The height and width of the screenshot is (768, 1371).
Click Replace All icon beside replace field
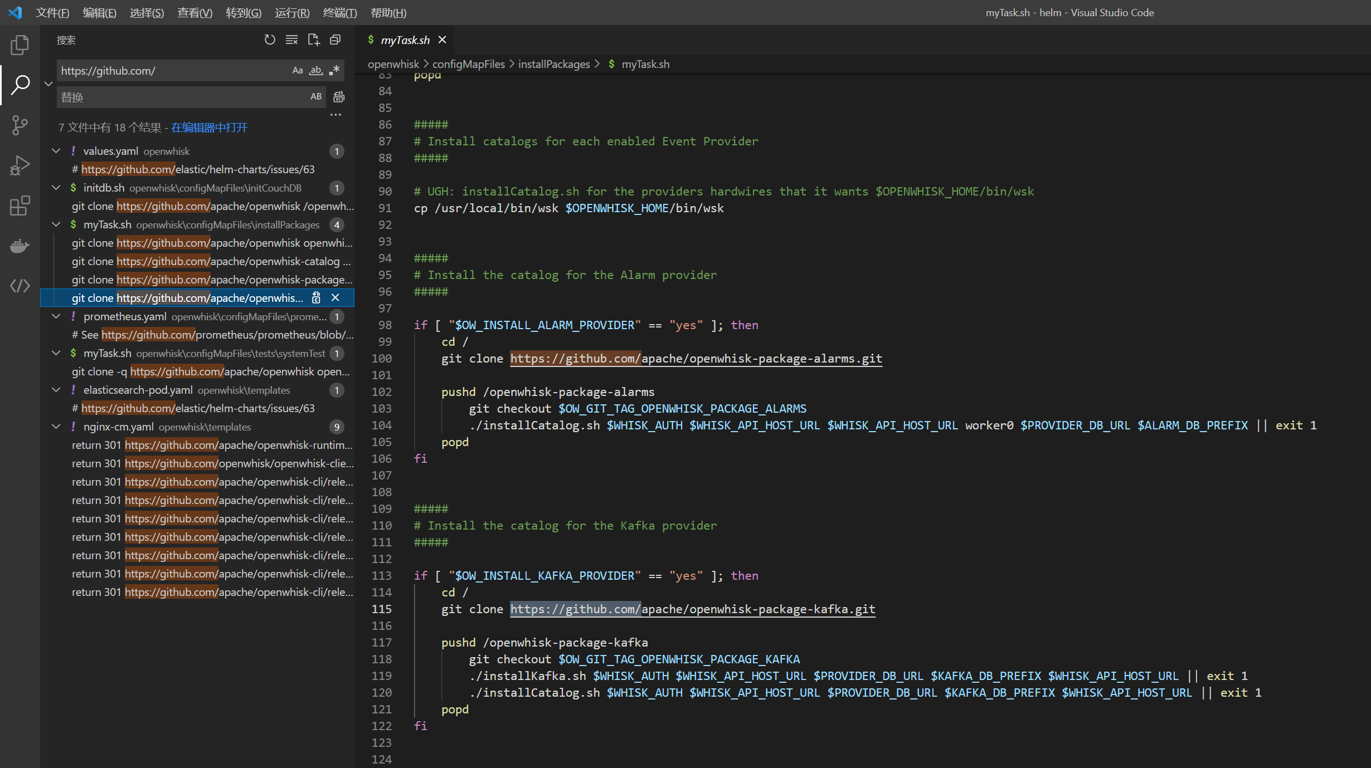(338, 97)
